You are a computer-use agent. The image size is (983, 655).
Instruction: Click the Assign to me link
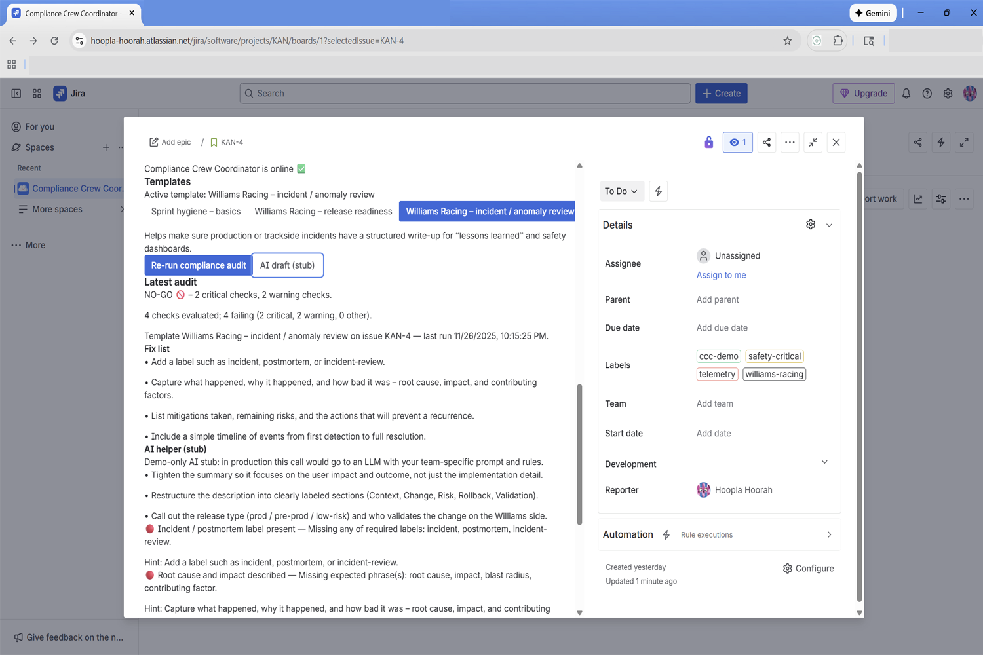tap(721, 276)
